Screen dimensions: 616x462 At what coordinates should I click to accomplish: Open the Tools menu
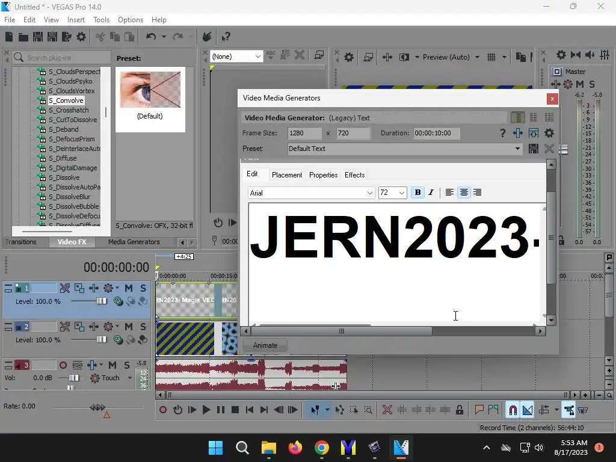pyautogui.click(x=101, y=20)
